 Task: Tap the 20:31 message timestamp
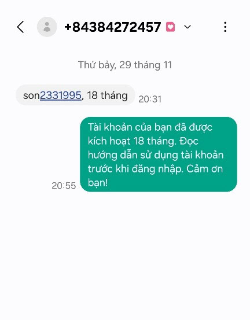(x=150, y=99)
